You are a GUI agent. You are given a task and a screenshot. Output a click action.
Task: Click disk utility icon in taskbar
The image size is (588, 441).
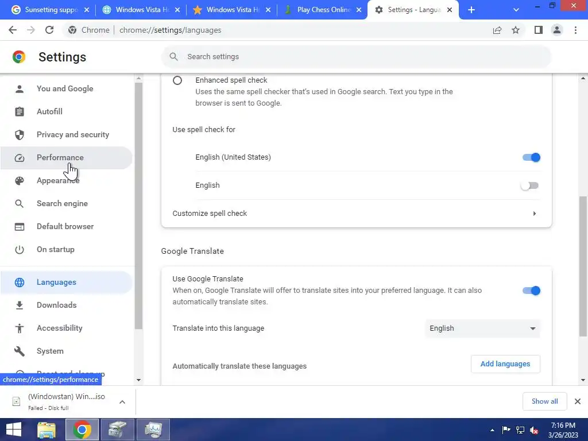118,430
